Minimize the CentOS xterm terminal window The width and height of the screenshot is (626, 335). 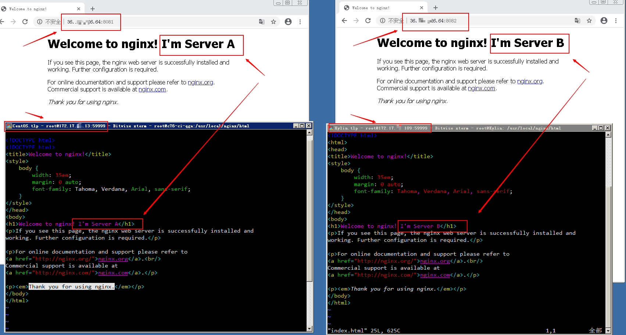[x=296, y=126]
